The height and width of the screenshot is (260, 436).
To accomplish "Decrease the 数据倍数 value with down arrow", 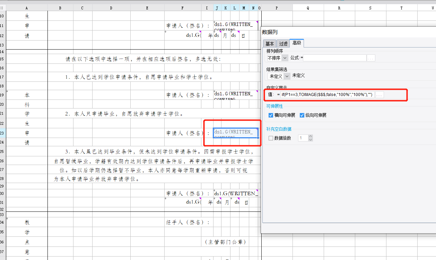I will pyautogui.click(x=311, y=140).
